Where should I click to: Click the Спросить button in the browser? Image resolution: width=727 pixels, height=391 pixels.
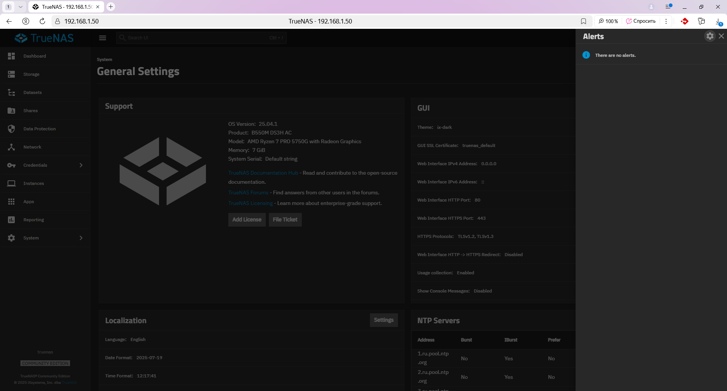point(641,21)
